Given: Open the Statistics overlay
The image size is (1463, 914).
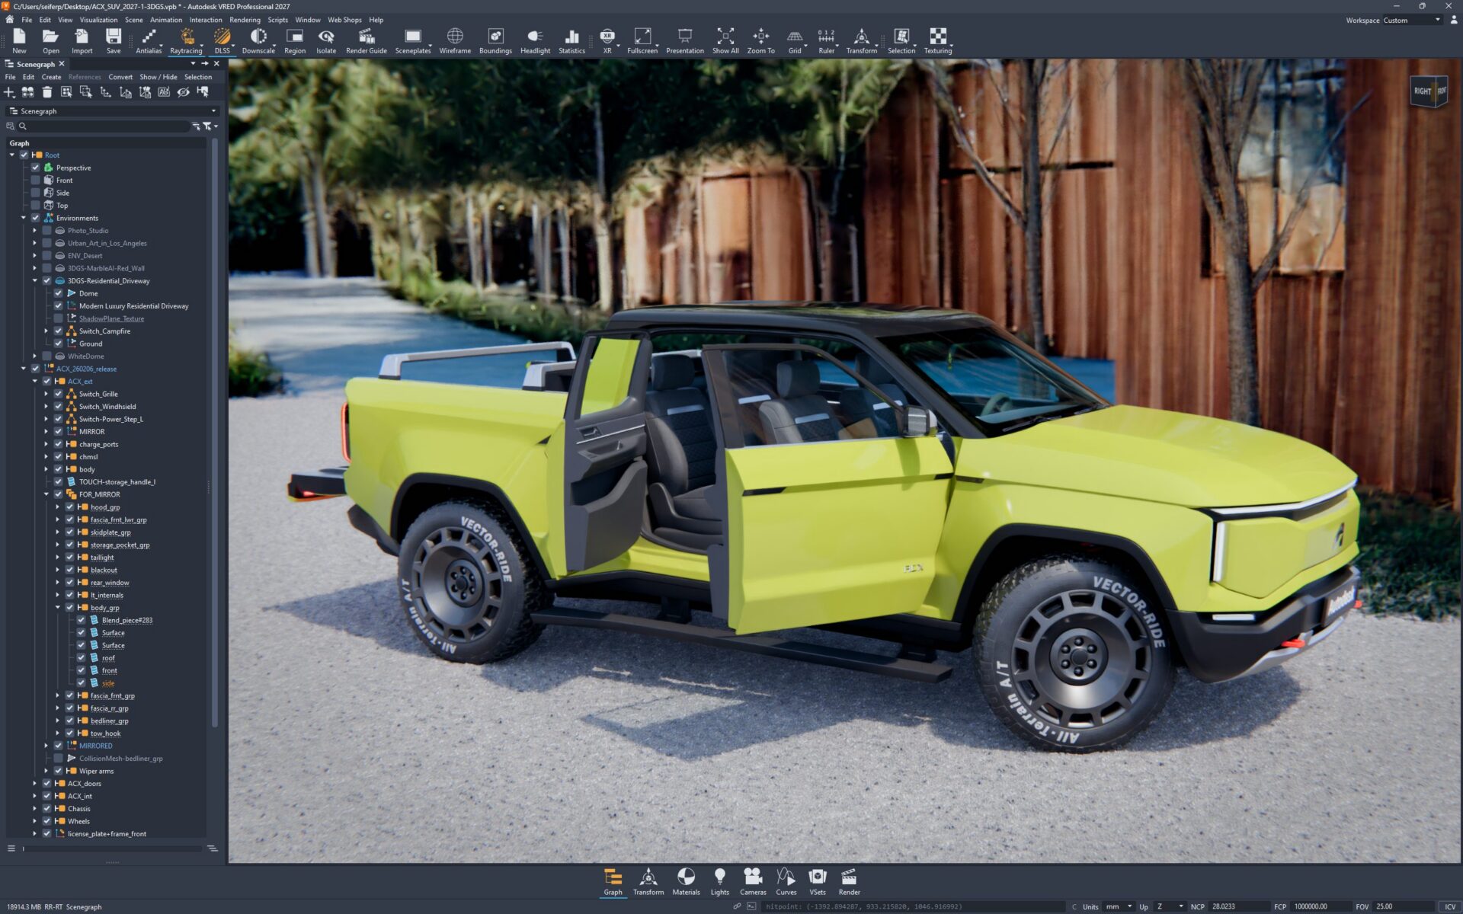Looking at the screenshot, I should pyautogui.click(x=571, y=41).
